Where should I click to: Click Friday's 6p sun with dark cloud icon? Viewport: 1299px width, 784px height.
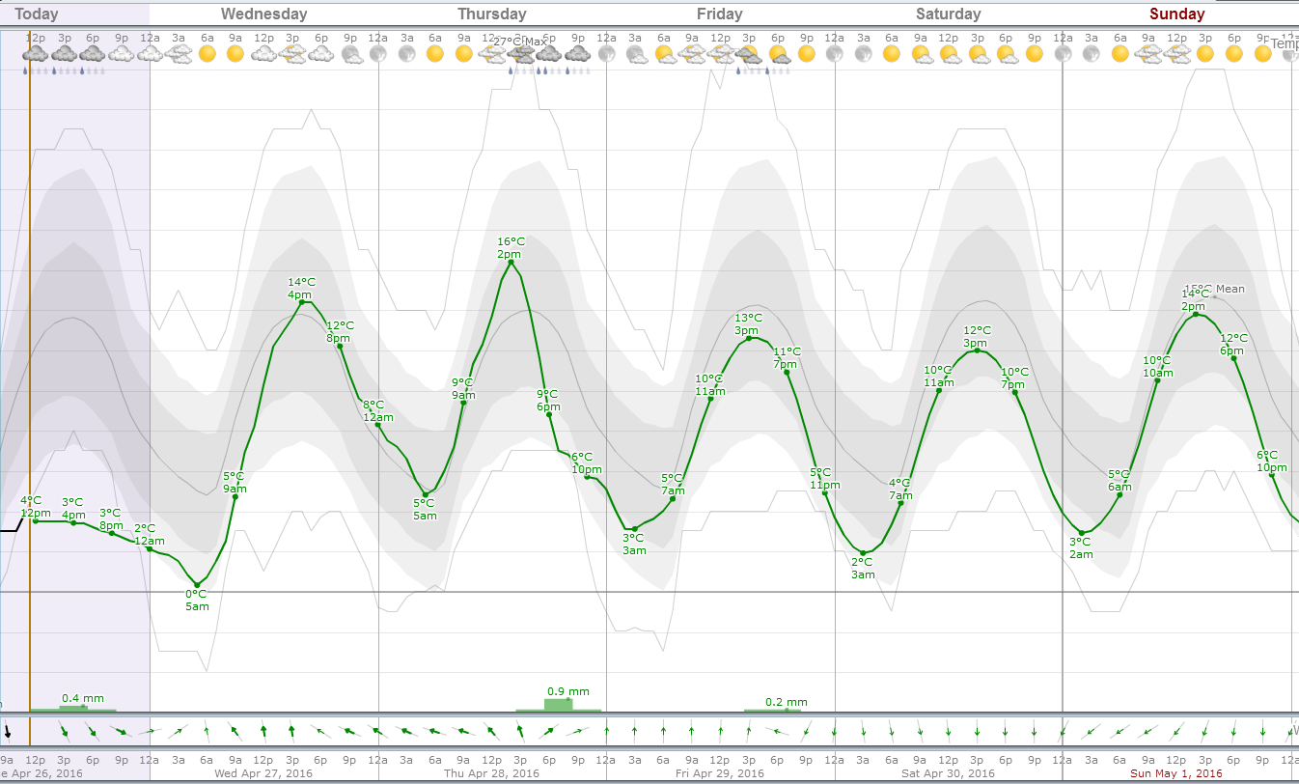[778, 56]
